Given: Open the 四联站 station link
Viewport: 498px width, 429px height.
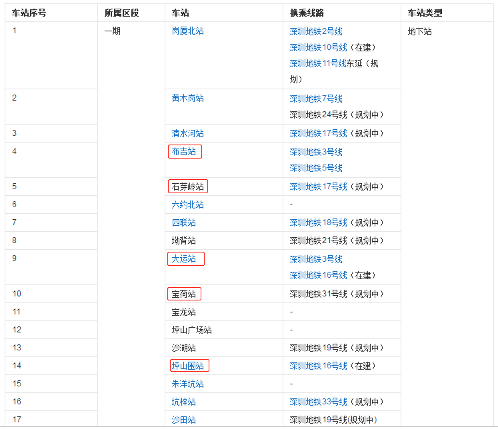Looking at the screenshot, I should (183, 222).
